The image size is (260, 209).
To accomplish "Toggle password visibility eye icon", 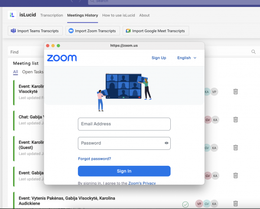I will click(166, 143).
